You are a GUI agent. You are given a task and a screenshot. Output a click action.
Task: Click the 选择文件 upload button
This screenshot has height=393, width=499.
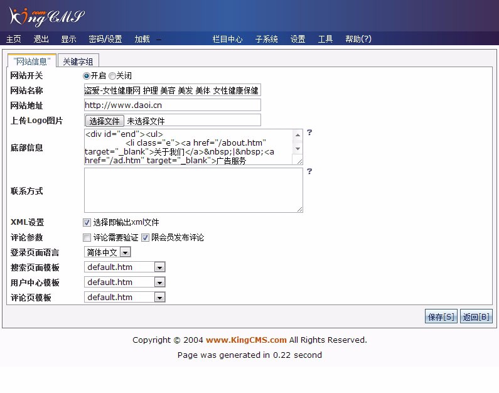[x=104, y=121]
